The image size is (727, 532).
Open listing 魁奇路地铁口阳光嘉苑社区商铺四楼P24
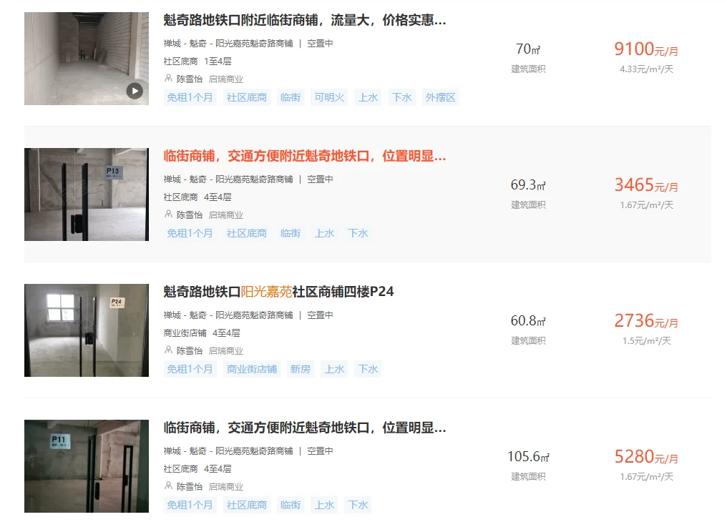click(278, 292)
